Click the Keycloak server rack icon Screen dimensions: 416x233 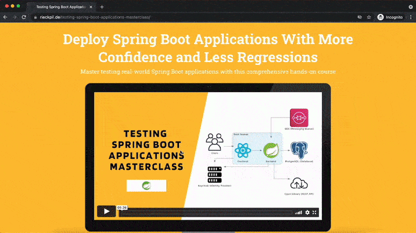coord(214,174)
